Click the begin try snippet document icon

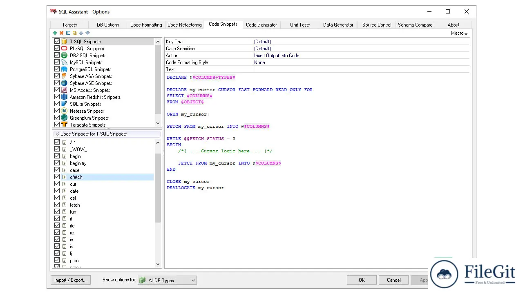point(64,163)
